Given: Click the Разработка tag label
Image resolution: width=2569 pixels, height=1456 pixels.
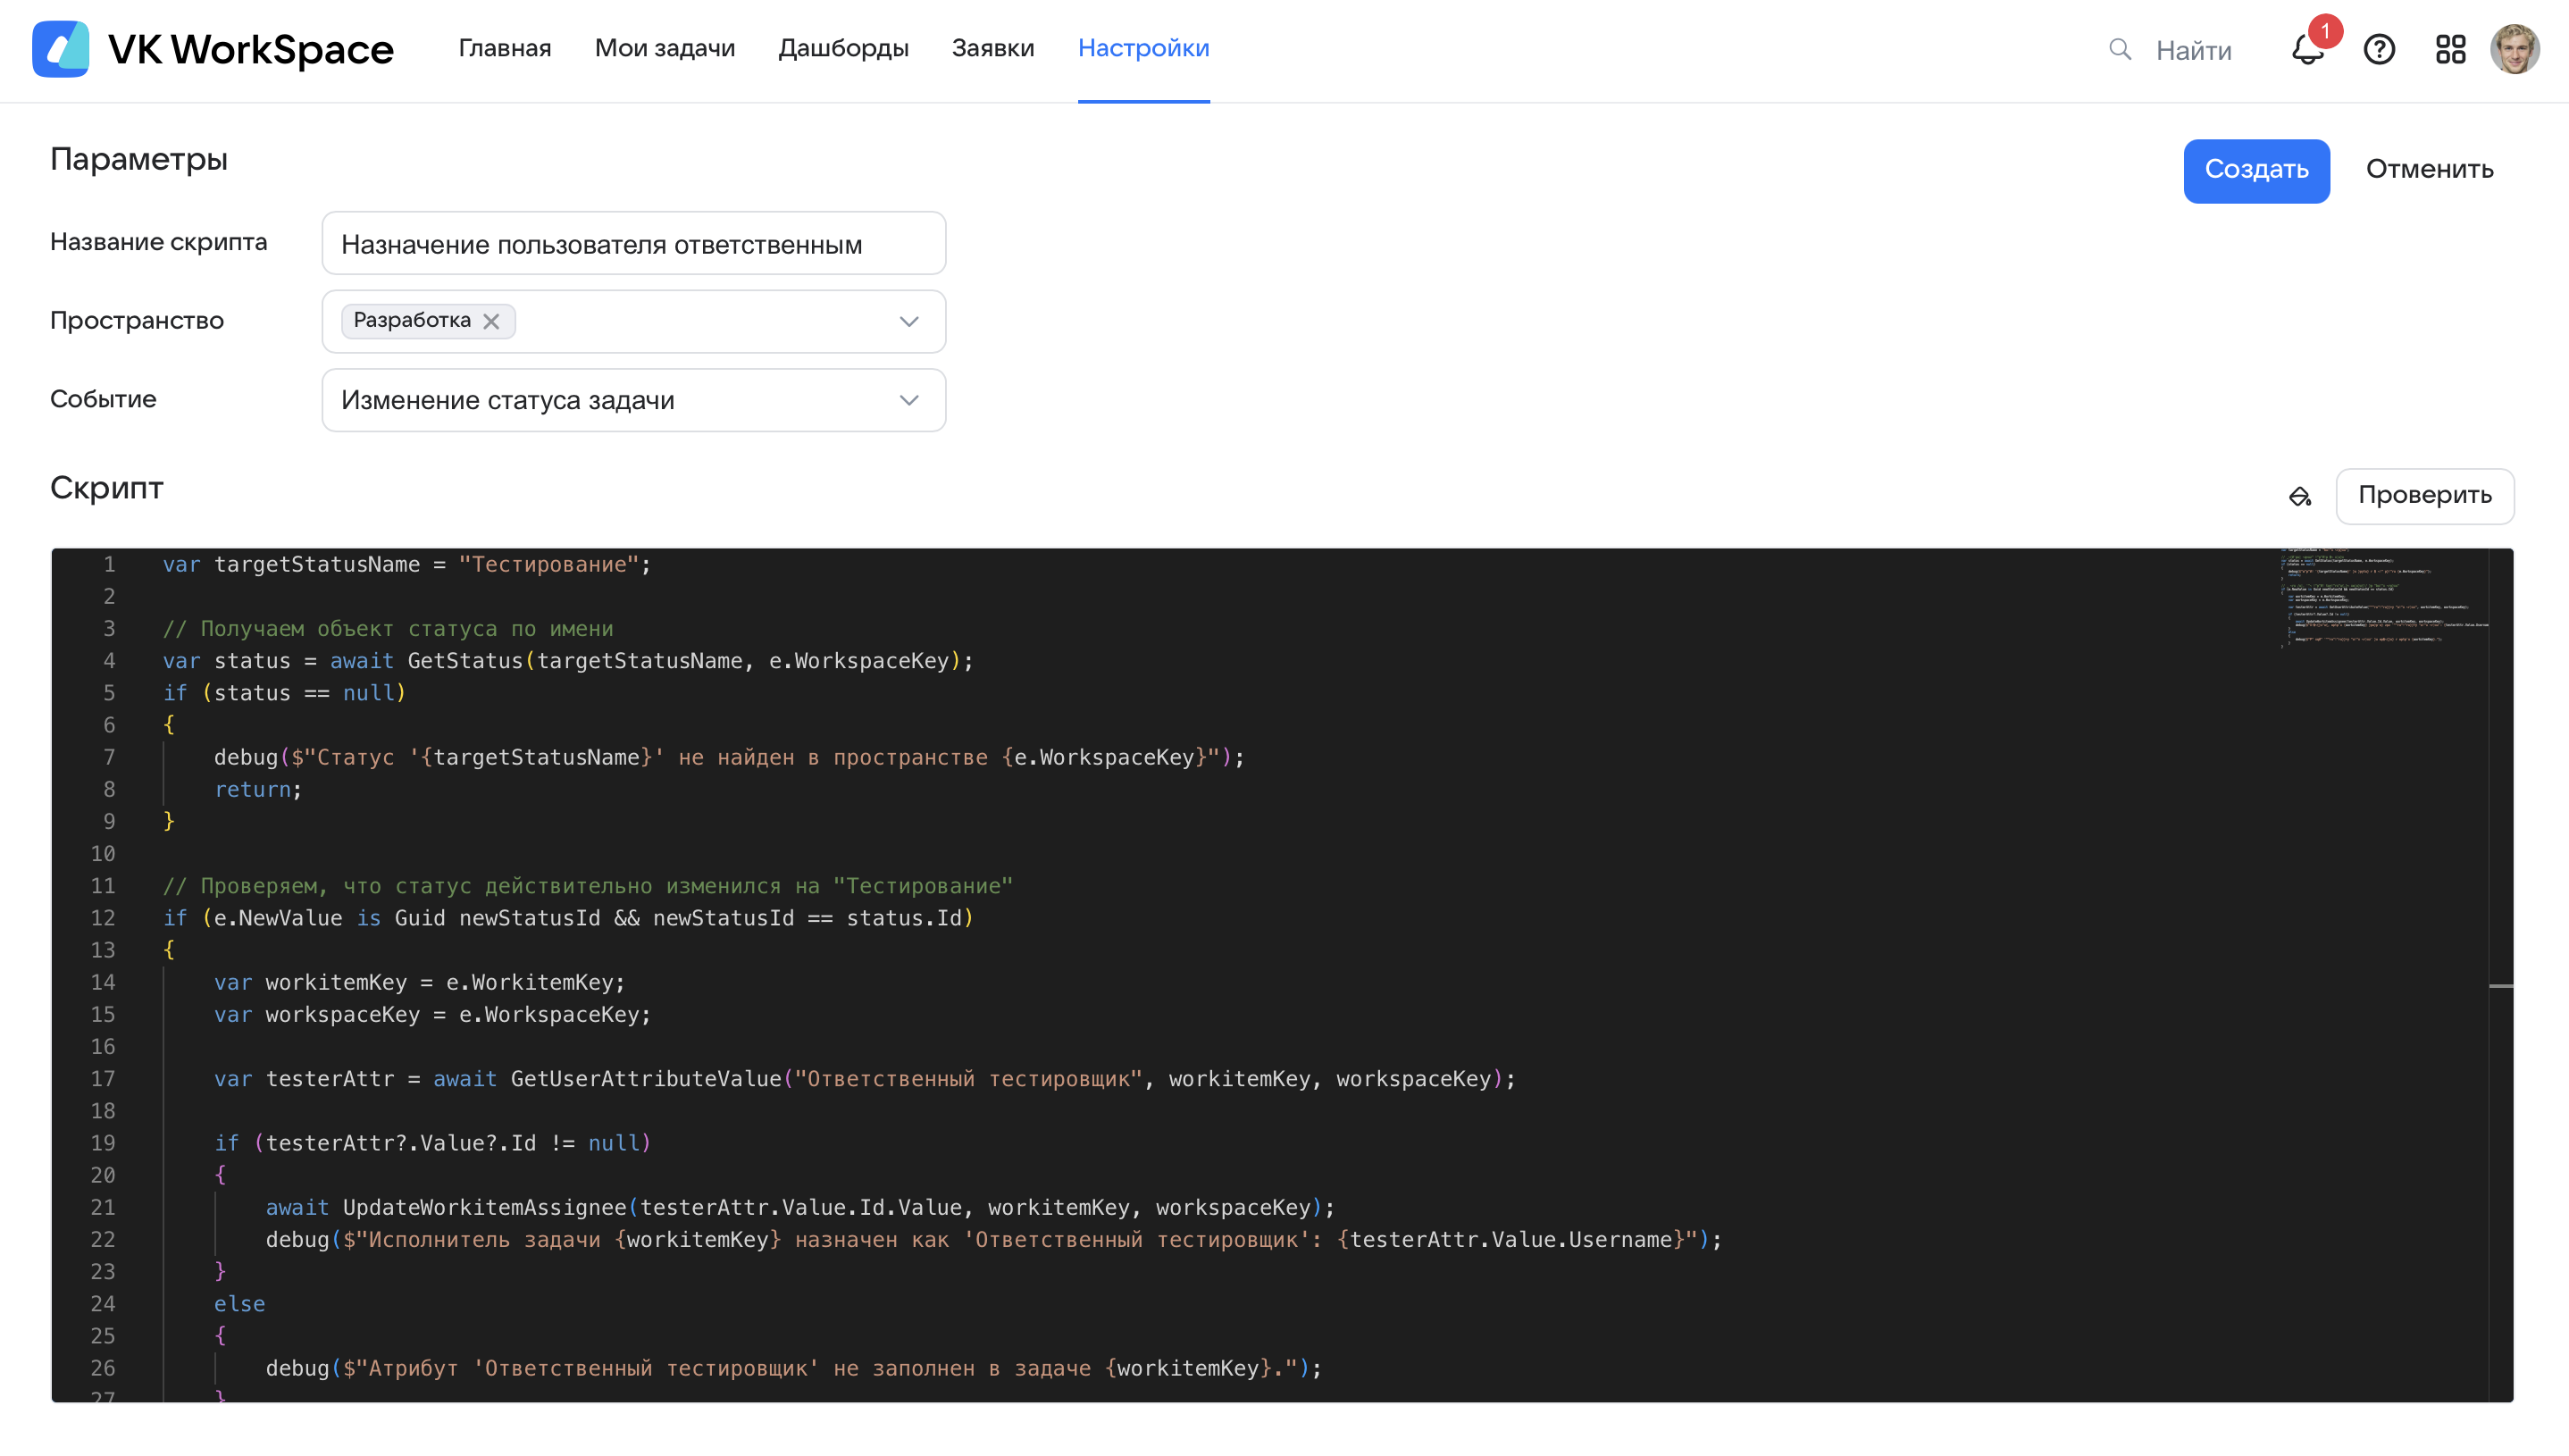Looking at the screenshot, I should 412,320.
